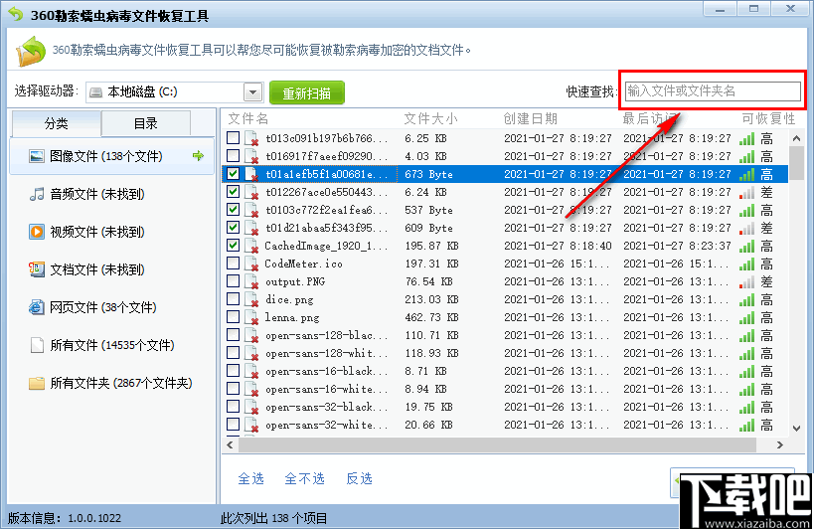Sort by 文件名 column header

[248, 119]
